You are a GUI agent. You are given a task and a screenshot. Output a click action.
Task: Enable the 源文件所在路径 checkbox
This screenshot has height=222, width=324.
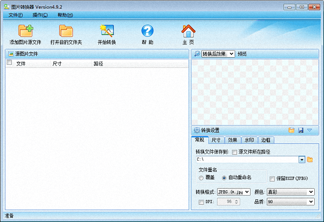tap(234, 152)
